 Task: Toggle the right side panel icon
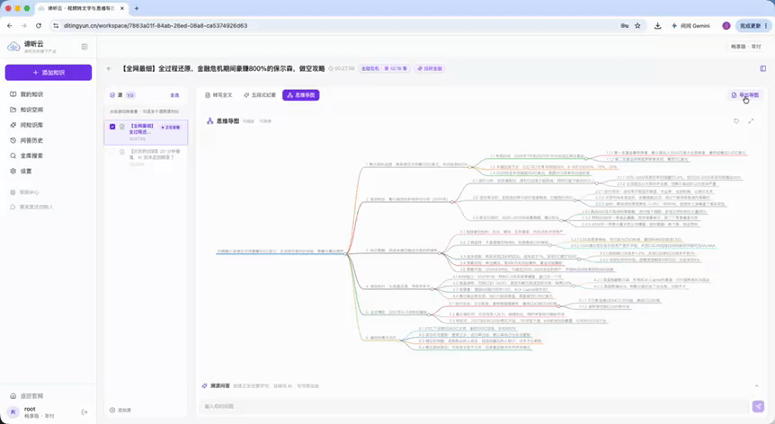point(762,68)
